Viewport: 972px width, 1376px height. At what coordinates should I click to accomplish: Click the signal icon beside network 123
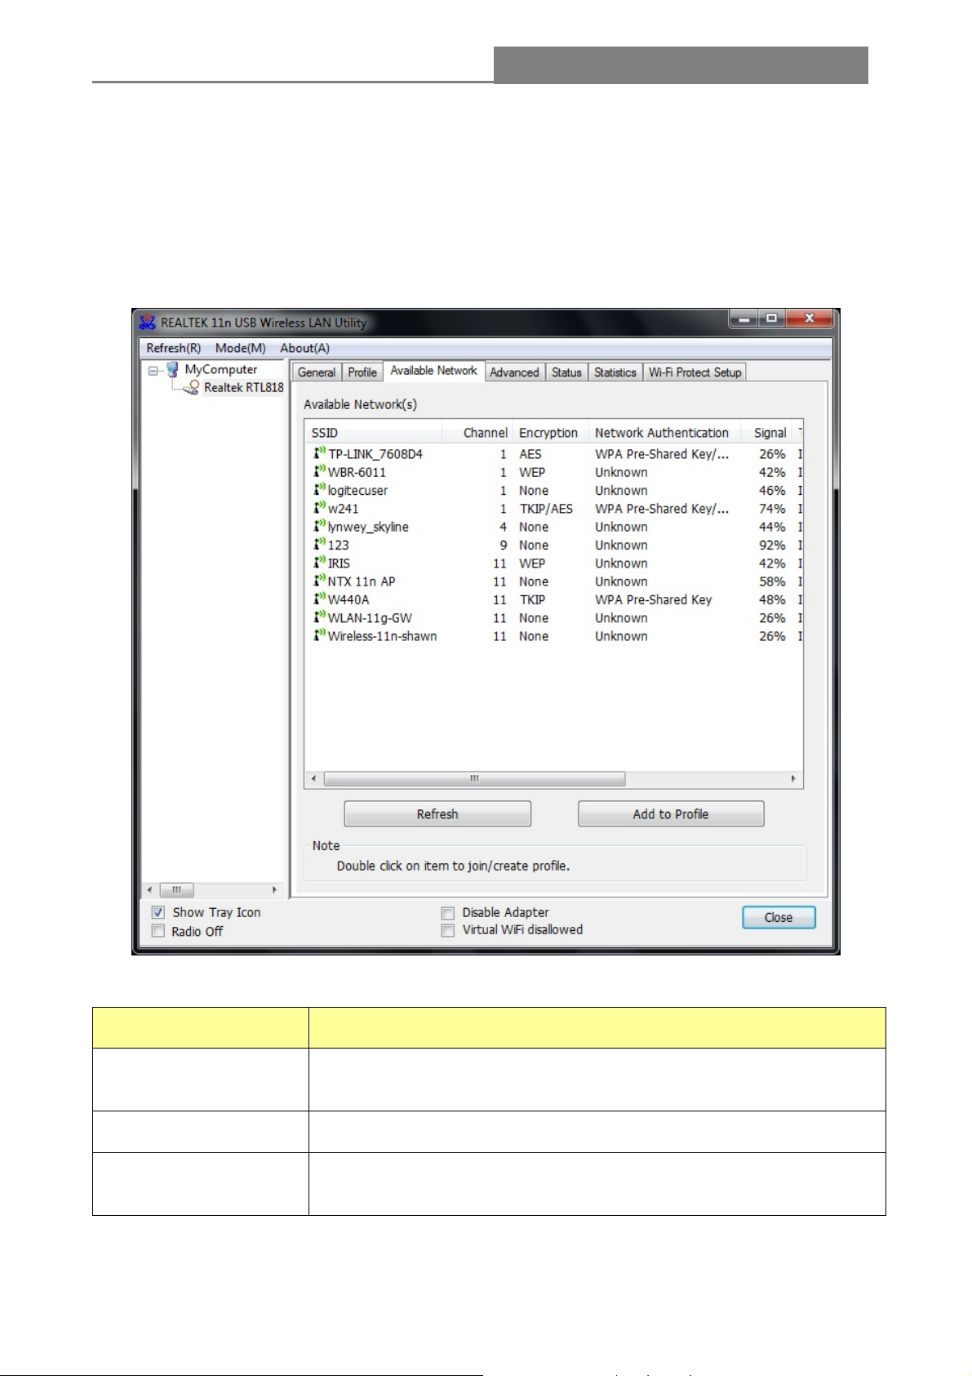click(320, 545)
